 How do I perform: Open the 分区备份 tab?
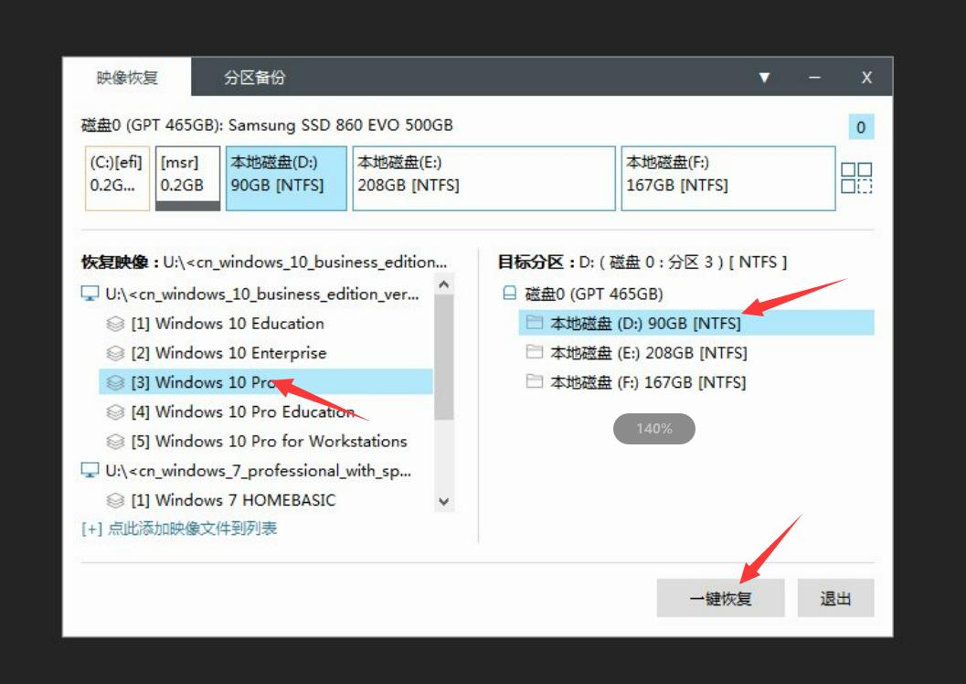tap(254, 78)
